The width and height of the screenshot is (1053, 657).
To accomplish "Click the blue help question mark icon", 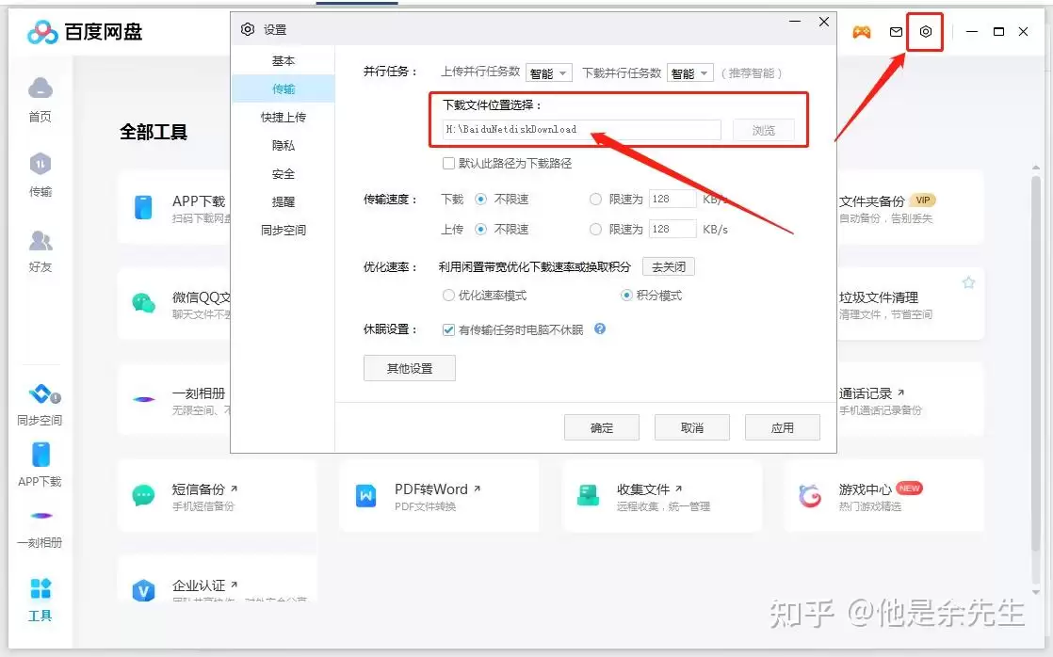I will tap(600, 328).
